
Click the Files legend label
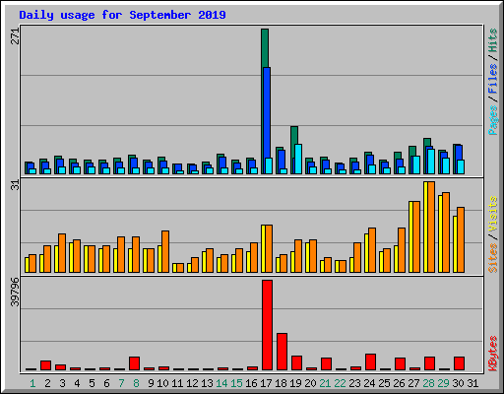tap(493, 79)
